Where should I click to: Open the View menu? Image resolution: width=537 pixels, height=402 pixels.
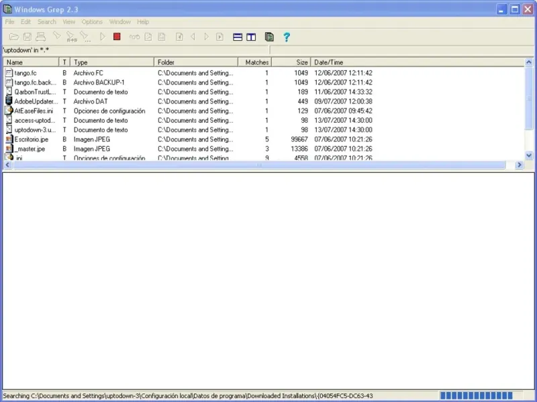69,22
